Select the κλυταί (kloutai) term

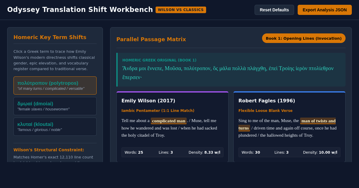(55, 127)
